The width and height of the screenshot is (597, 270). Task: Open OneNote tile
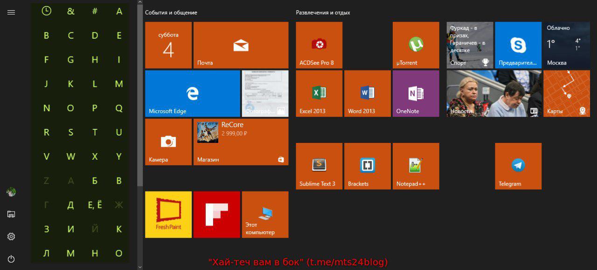416,93
